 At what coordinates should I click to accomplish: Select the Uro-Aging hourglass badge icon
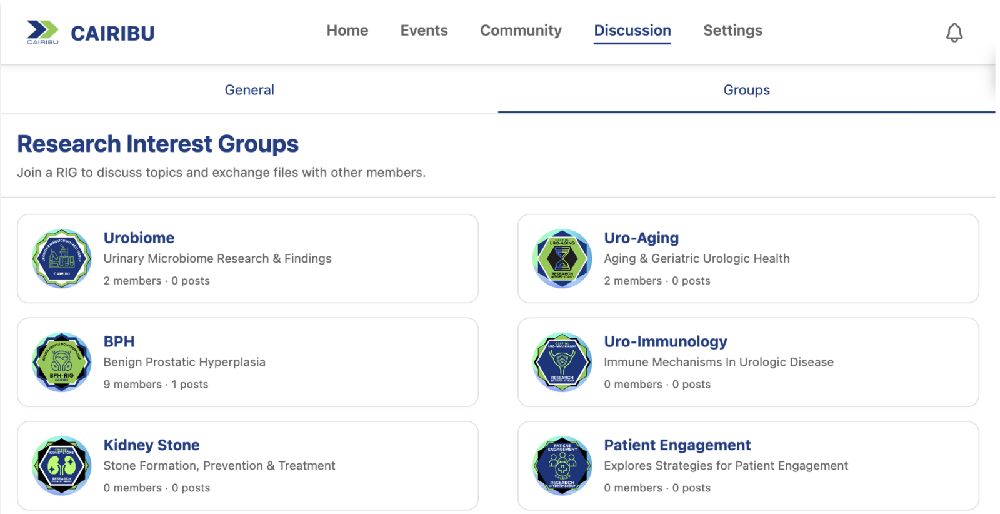[x=562, y=258]
